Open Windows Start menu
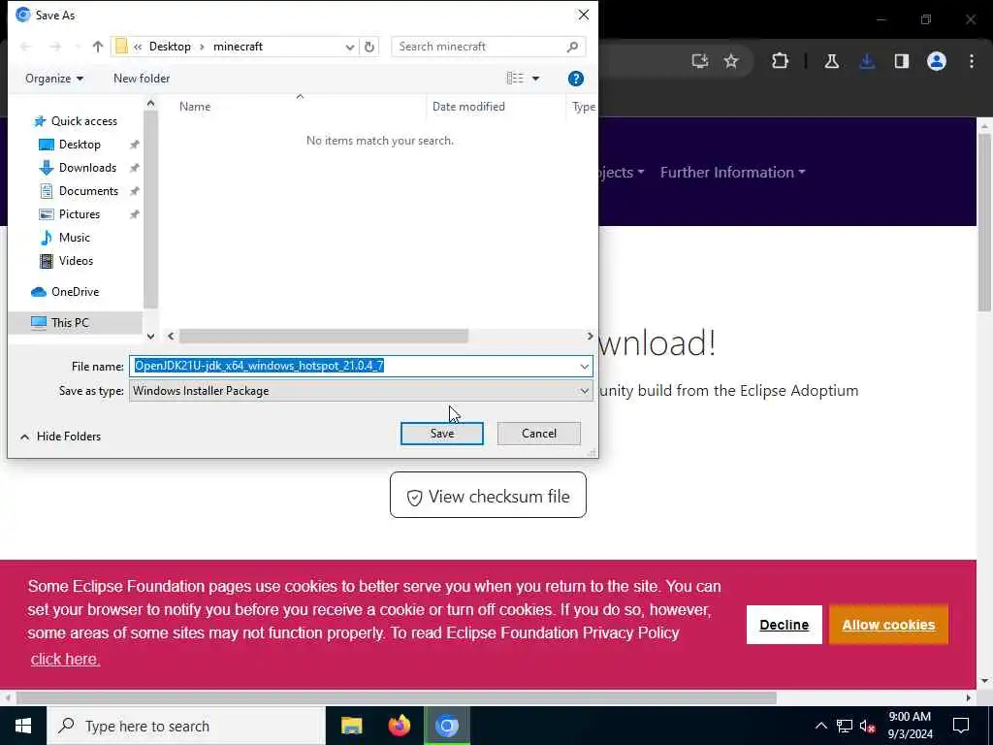The image size is (993, 745). [x=23, y=726]
